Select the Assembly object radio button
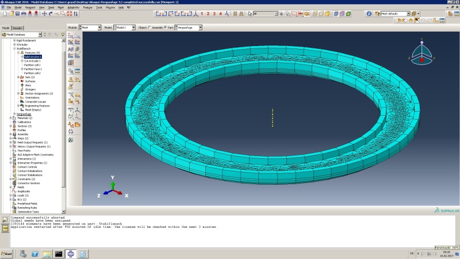 point(149,27)
